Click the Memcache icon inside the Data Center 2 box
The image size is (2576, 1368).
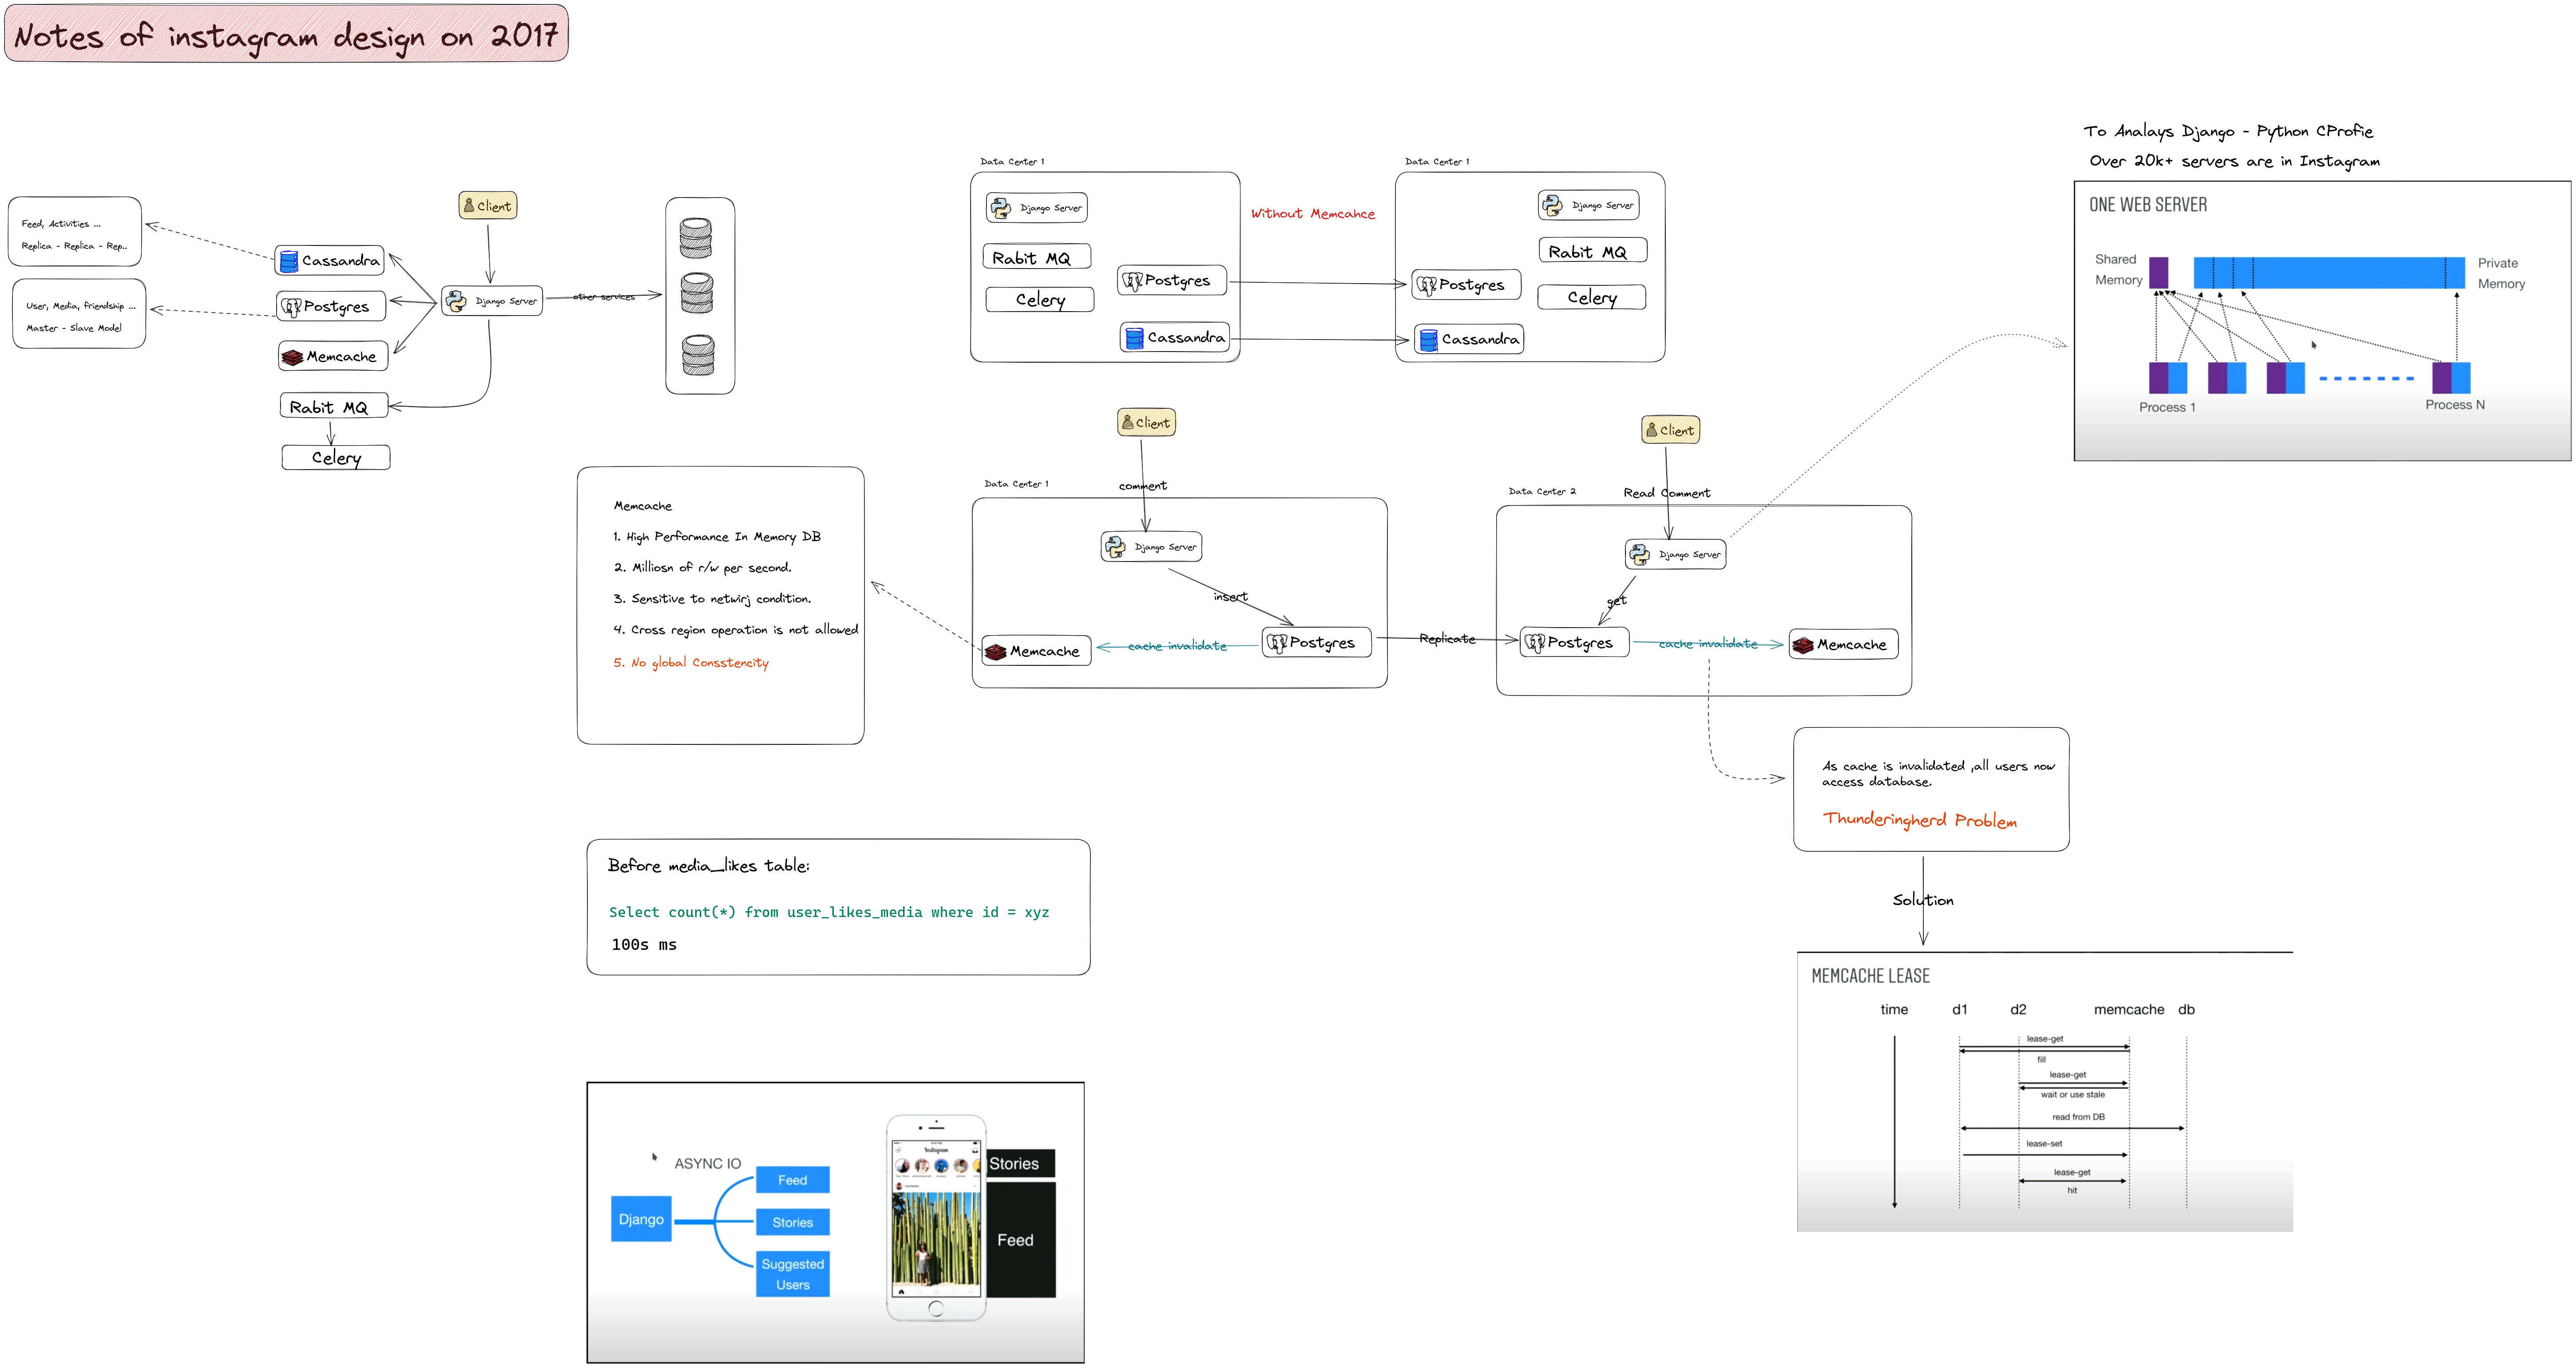click(1803, 645)
